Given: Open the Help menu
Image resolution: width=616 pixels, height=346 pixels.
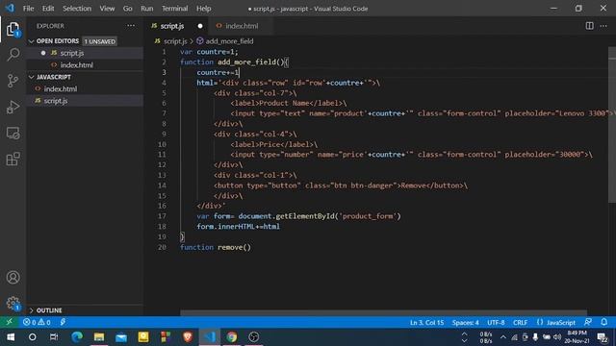Looking at the screenshot, I should (x=203, y=9).
